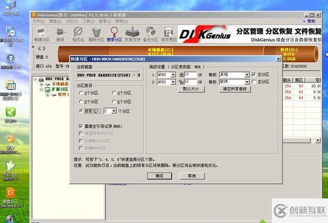Open the Win7/2008 installer desktop icon
The height and width of the screenshot is (223, 328).
tap(11, 90)
